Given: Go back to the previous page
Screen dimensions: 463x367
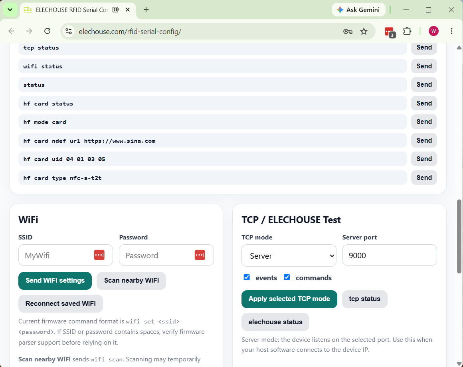Looking at the screenshot, I should click(x=12, y=31).
